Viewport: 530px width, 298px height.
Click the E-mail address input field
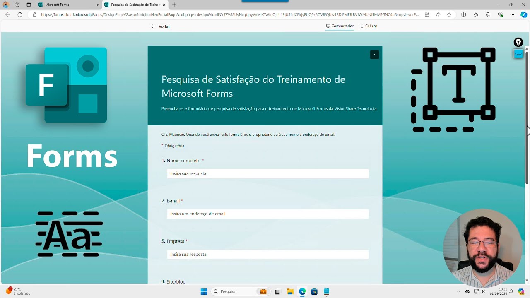coord(267,214)
